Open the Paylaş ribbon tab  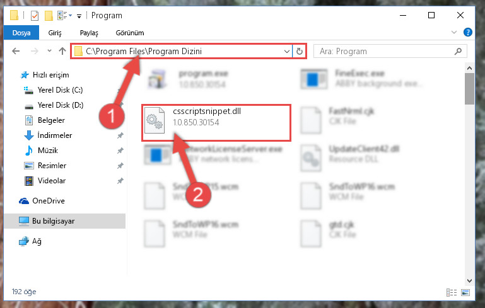click(89, 33)
